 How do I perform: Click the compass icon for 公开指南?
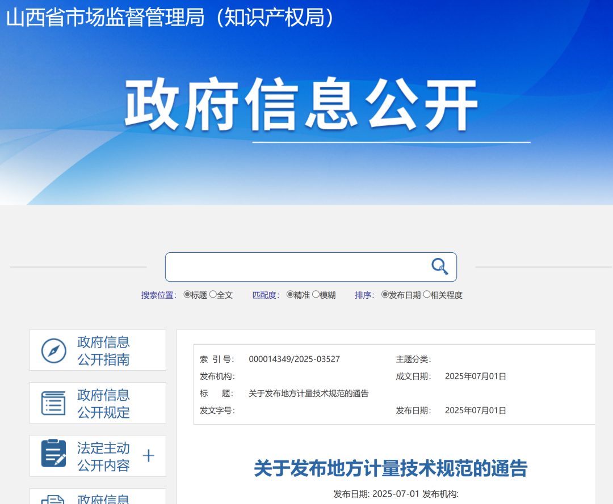[x=54, y=351]
